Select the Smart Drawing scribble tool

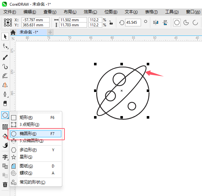(5, 76)
